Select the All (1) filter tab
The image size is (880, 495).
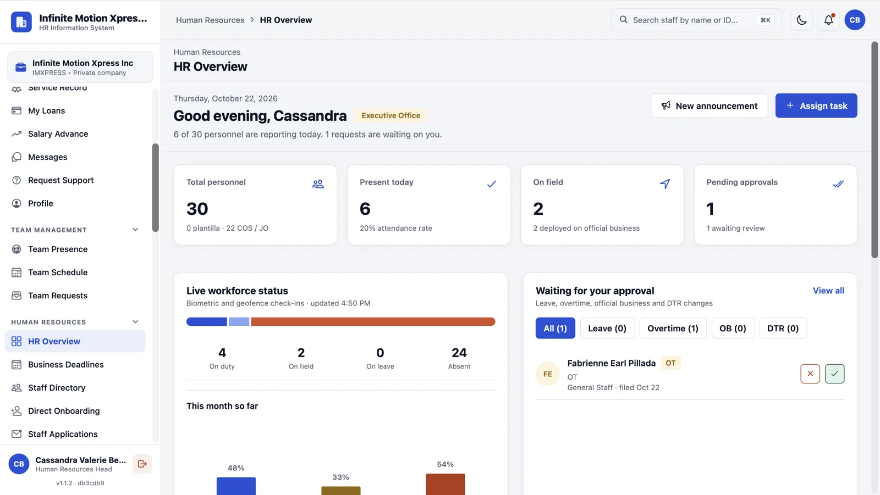click(x=555, y=329)
